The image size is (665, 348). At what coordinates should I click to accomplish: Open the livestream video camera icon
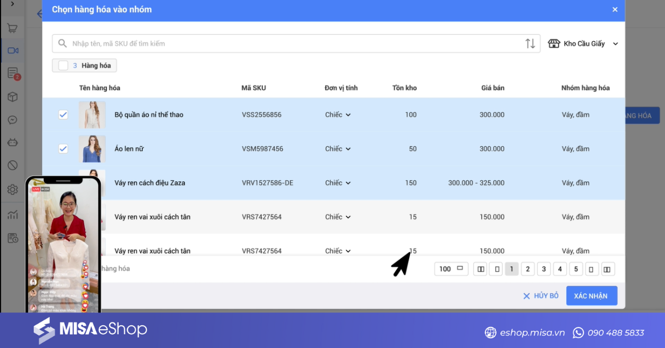click(13, 50)
